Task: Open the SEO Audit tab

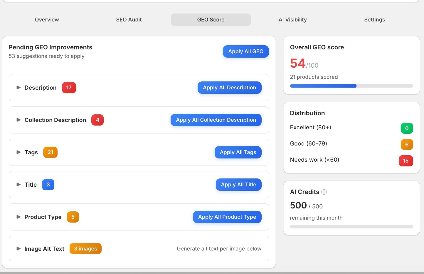Action: point(129,19)
